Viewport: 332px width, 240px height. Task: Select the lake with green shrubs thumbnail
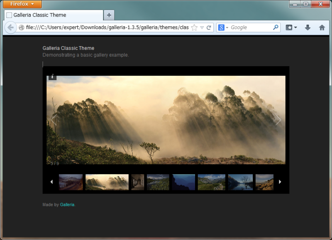[158, 182]
